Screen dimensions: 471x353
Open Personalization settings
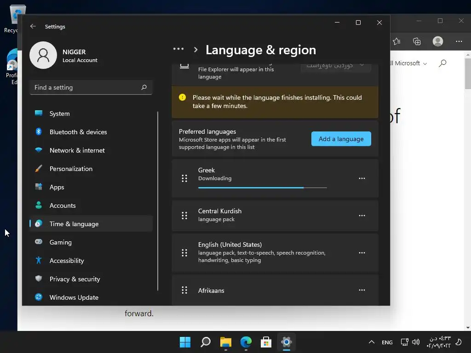coord(91,169)
